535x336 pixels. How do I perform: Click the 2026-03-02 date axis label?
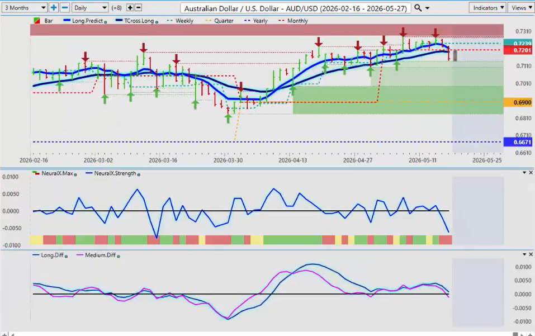coord(98,160)
